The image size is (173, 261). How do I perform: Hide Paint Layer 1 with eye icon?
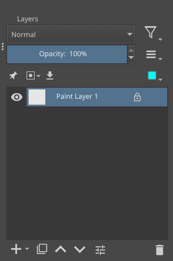pos(17,97)
